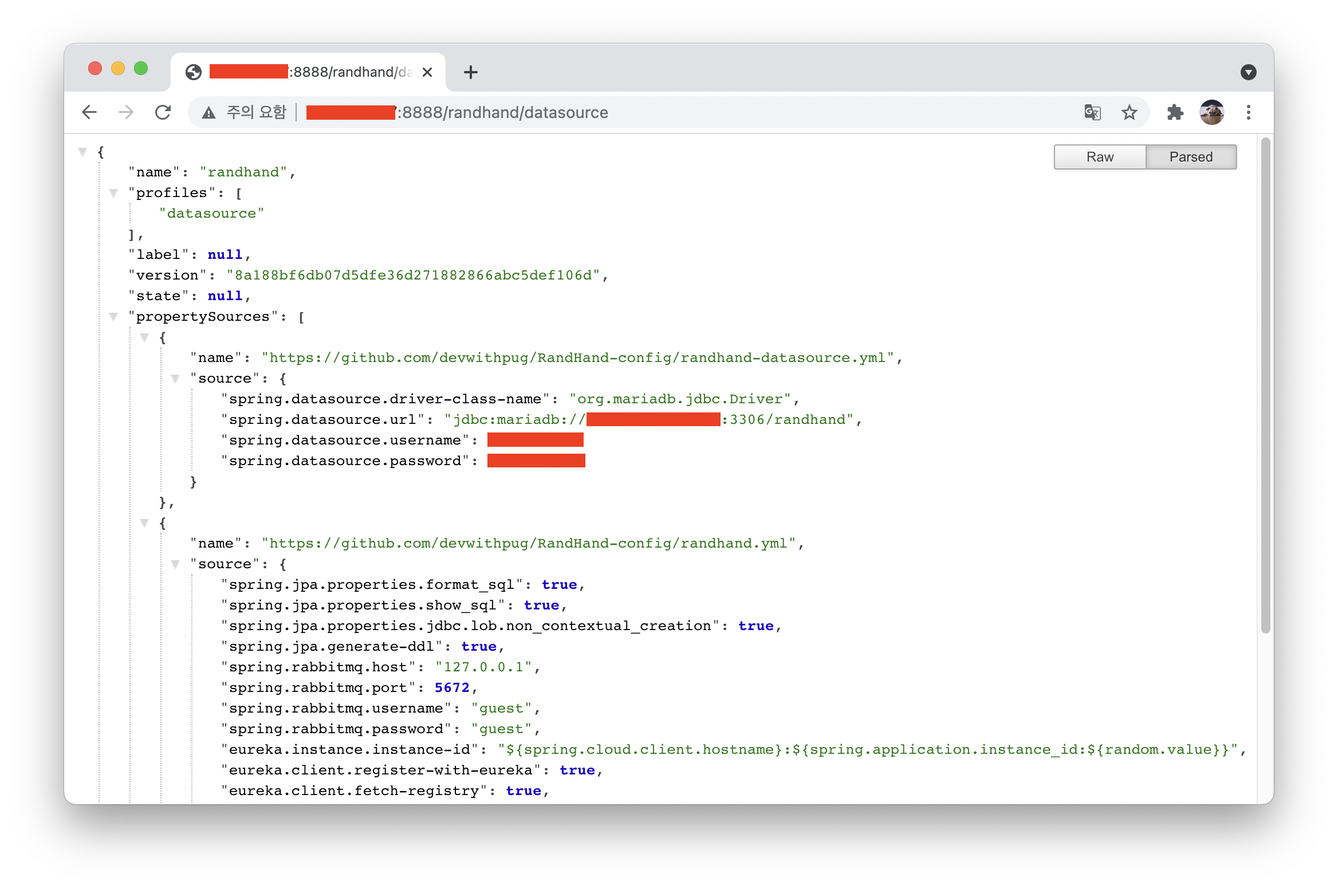Switch to Raw JSON view

pyautogui.click(x=1100, y=157)
